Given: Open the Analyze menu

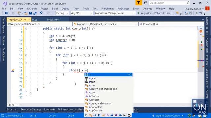Looking at the screenshot, I should (x=148, y=9).
